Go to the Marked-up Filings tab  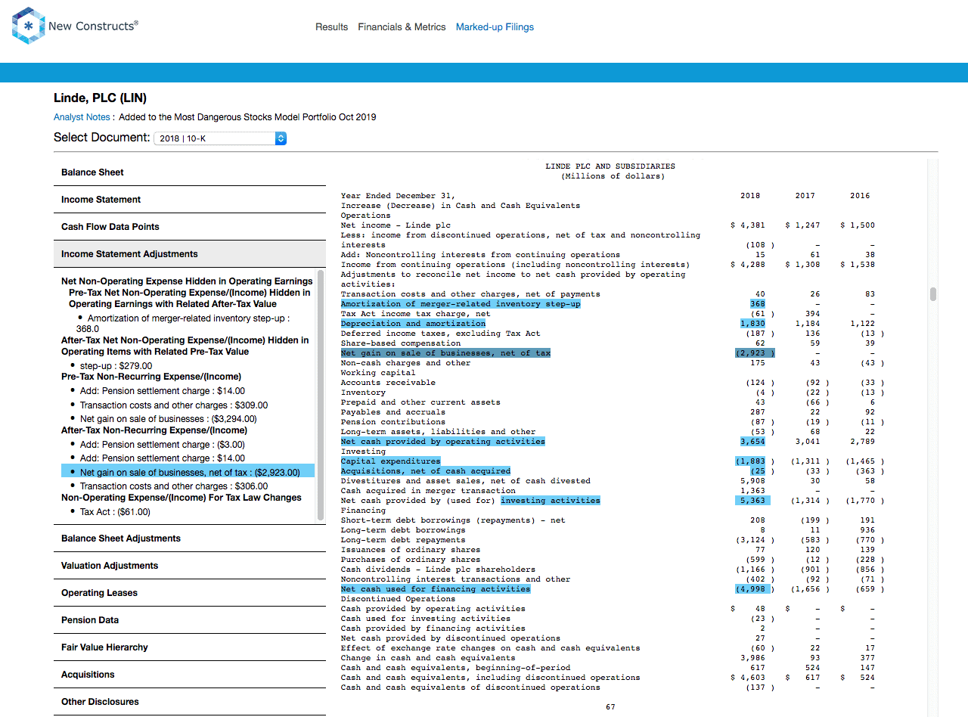(x=495, y=26)
